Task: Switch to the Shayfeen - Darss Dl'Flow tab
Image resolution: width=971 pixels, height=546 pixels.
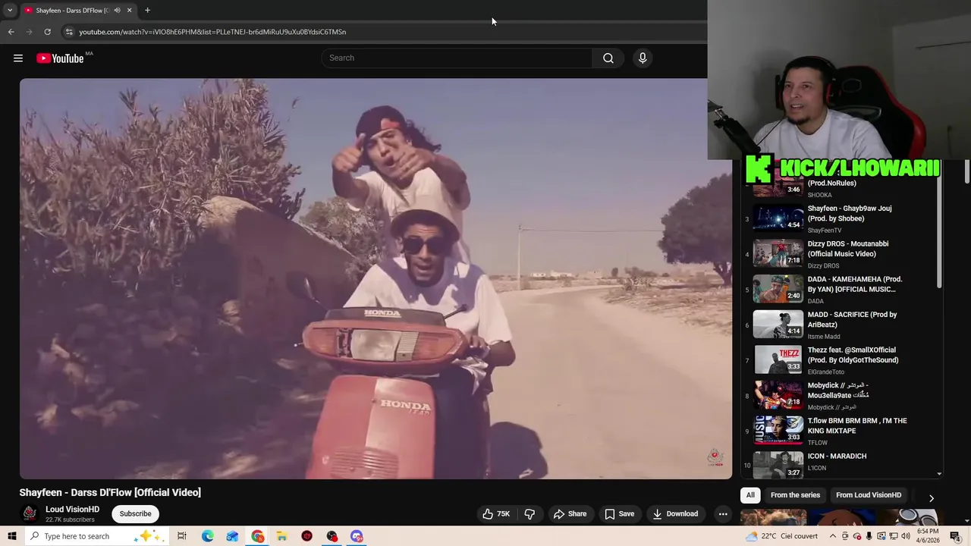Action: tap(73, 10)
